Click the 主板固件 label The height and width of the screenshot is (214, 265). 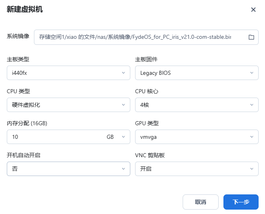pos(146,59)
